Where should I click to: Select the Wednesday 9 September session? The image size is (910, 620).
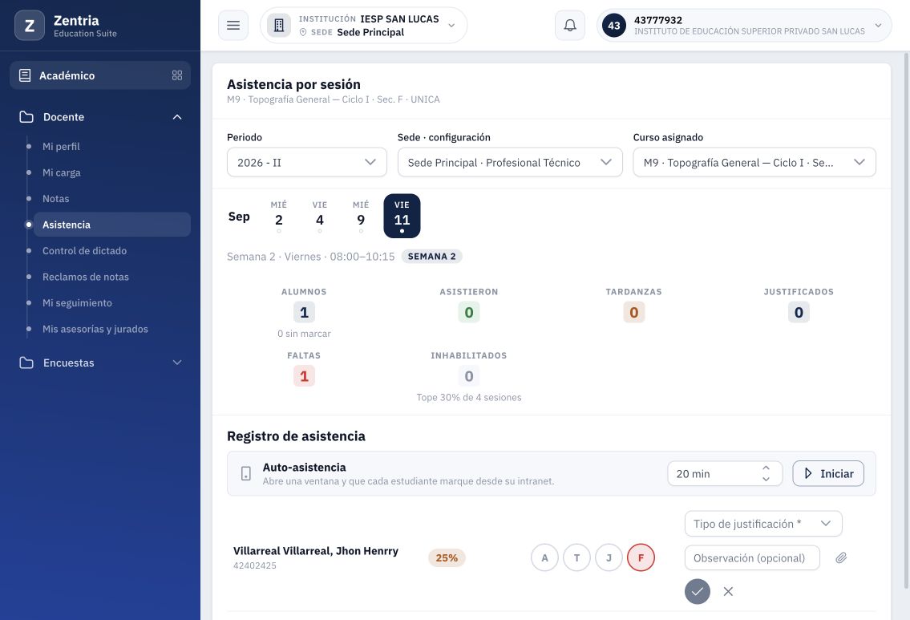coord(361,216)
